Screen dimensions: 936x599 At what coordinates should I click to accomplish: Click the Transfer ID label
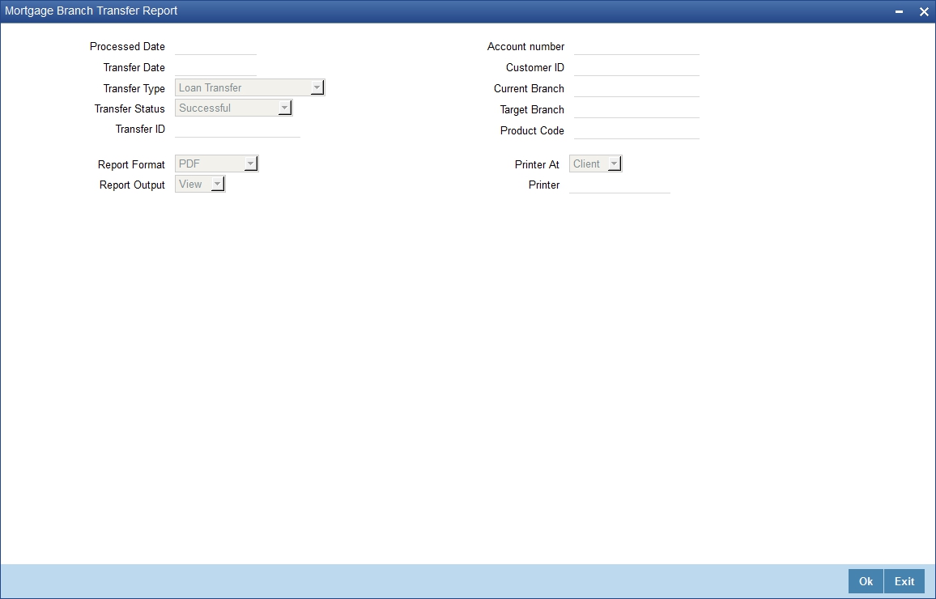pyautogui.click(x=140, y=129)
